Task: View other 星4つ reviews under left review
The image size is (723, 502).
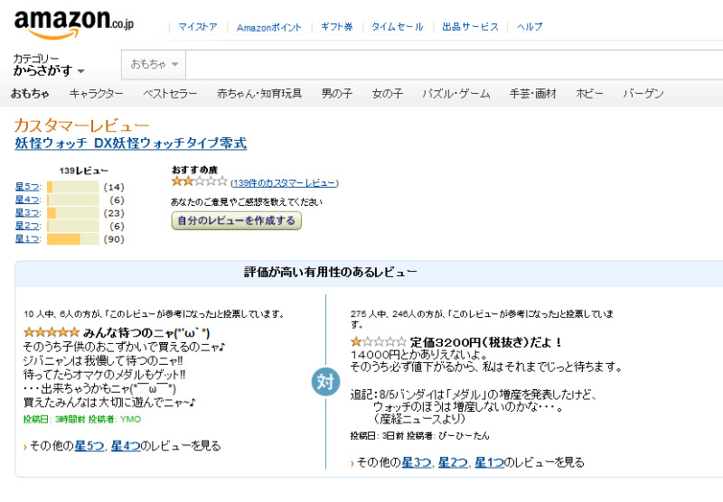Action: 125,445
